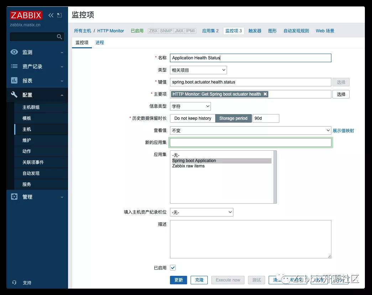Open the 类型 dropdown
372x295 pixels.
[x=198, y=70]
